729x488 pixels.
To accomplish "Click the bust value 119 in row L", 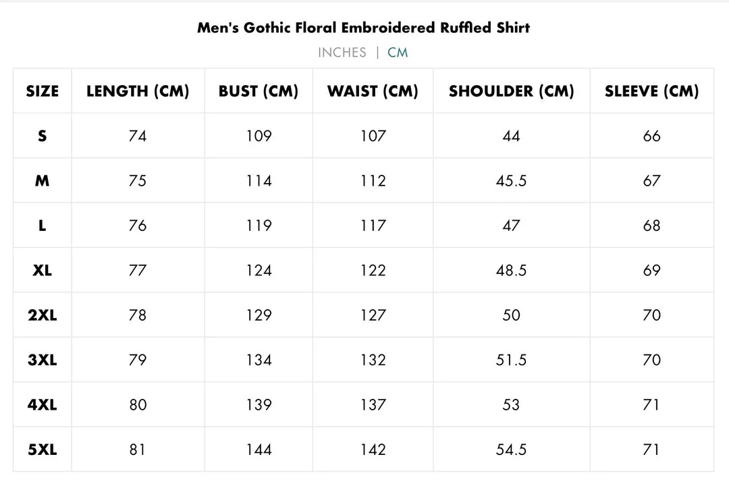I will click(x=259, y=225).
